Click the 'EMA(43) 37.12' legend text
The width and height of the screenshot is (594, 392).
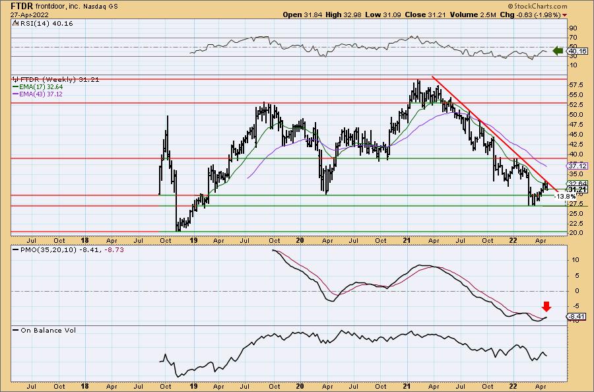click(x=41, y=94)
